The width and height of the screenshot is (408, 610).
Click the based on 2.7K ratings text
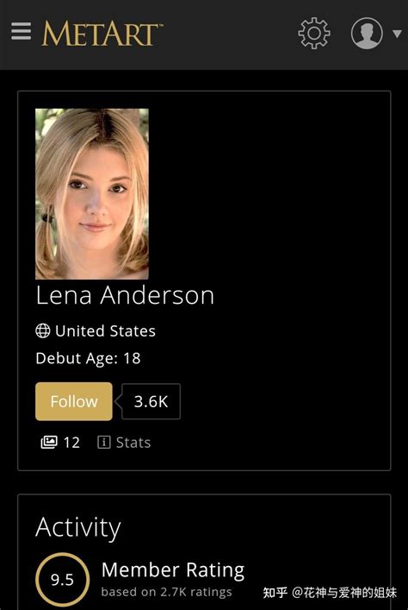click(x=166, y=592)
